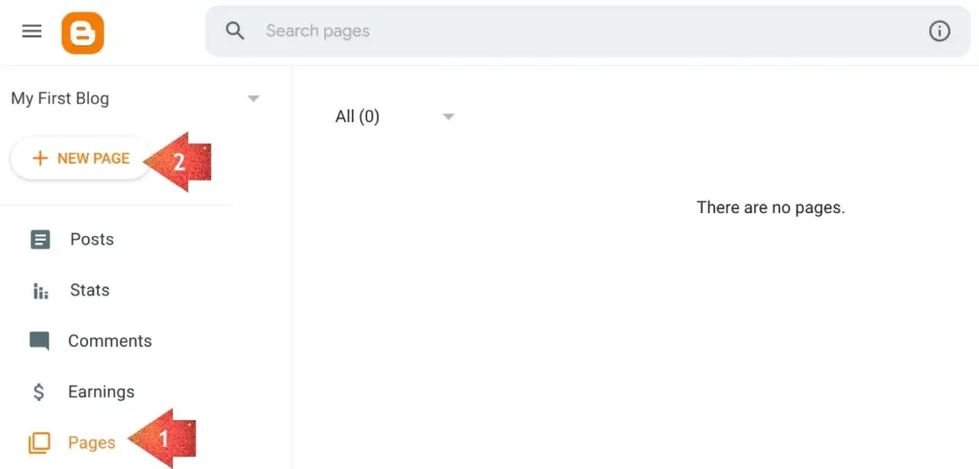Focus the Search pages input field

(x=587, y=31)
